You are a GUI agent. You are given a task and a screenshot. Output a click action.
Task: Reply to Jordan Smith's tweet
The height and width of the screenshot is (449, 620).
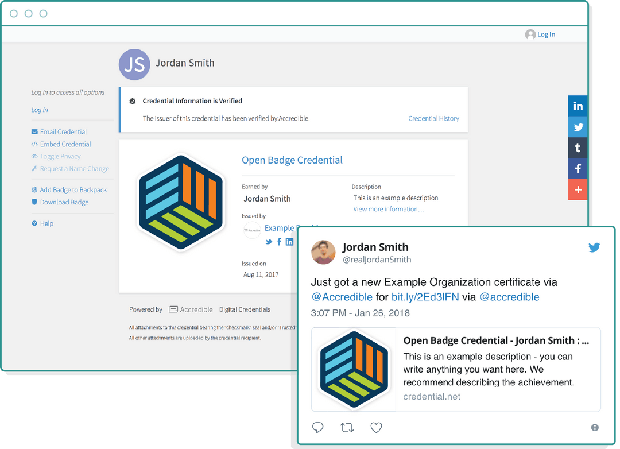(318, 428)
